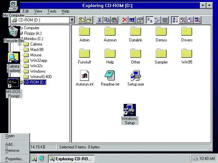This screenshot has height=163, width=218.
Task: Switch to Large Icons view
Action: coord(150,20)
